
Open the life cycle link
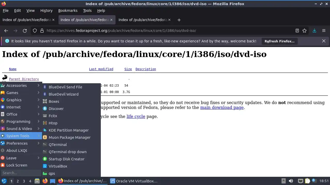point(136,116)
